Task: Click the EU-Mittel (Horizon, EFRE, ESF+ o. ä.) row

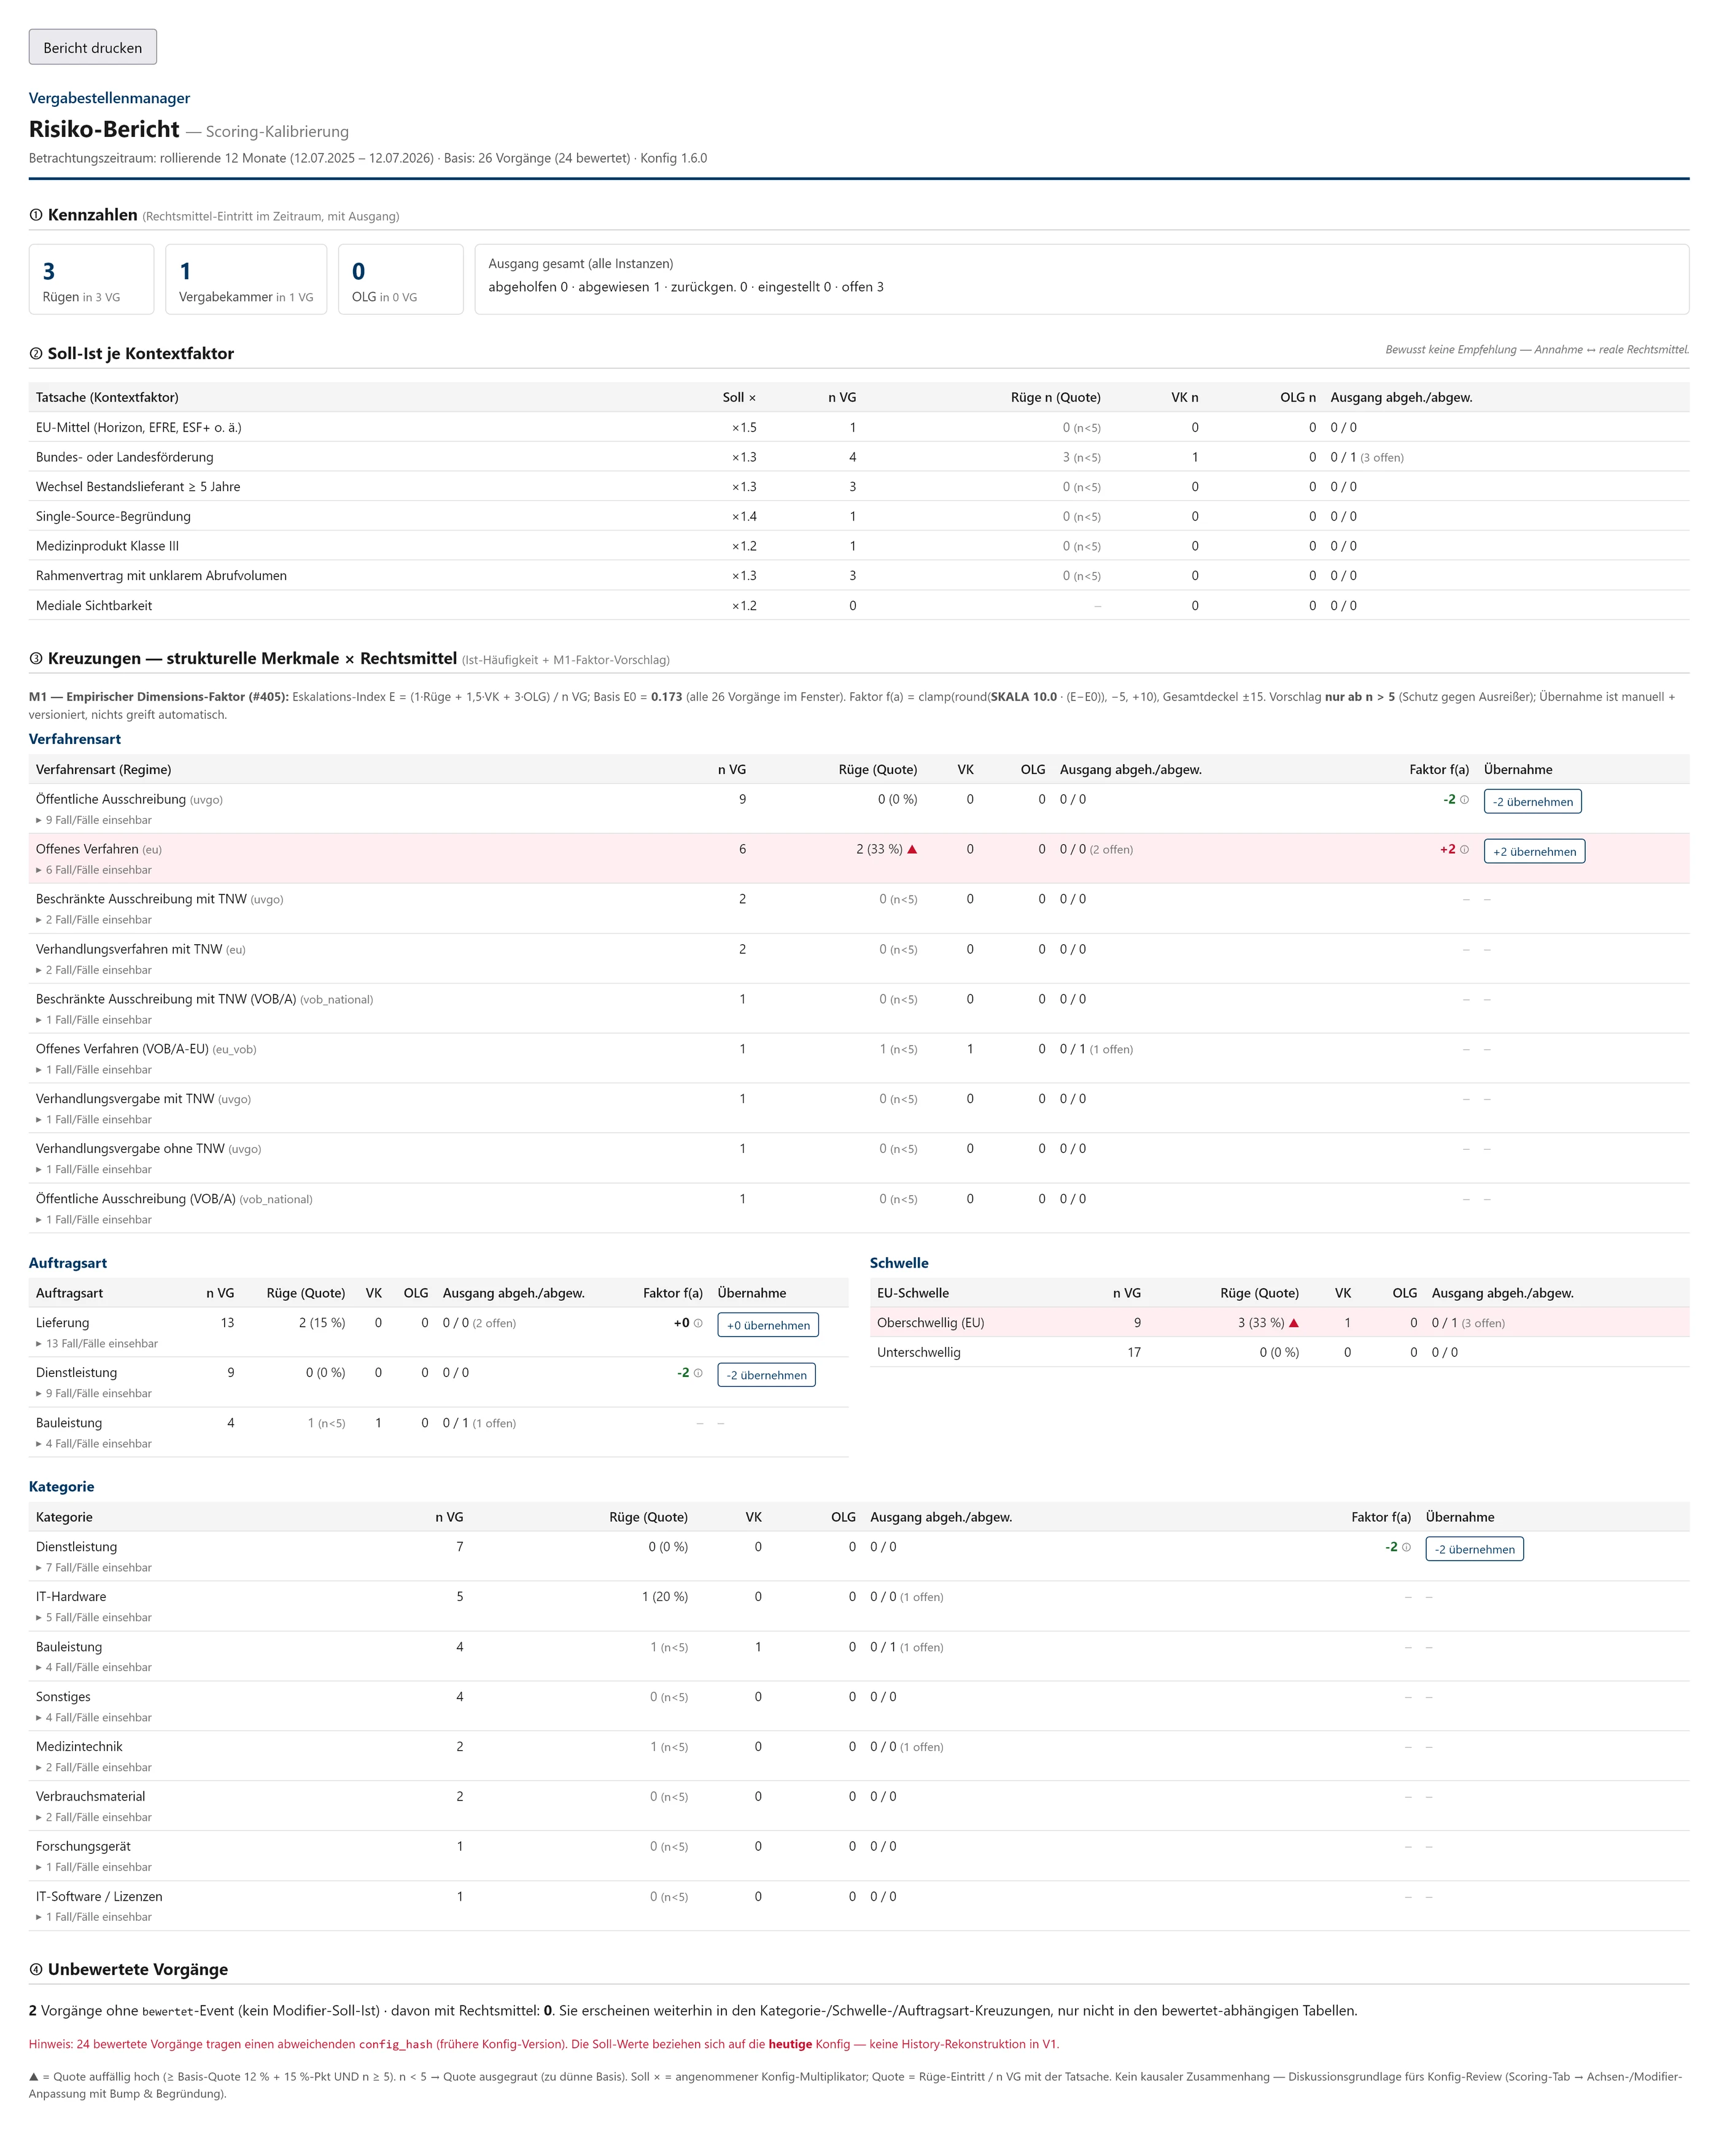Action: (x=859, y=428)
